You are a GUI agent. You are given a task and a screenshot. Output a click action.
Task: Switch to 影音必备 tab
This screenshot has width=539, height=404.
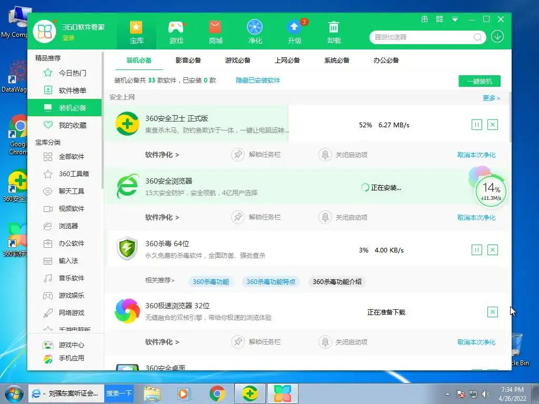coord(188,60)
